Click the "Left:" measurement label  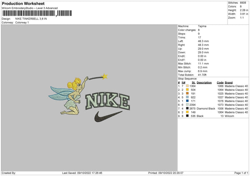click(181, 41)
